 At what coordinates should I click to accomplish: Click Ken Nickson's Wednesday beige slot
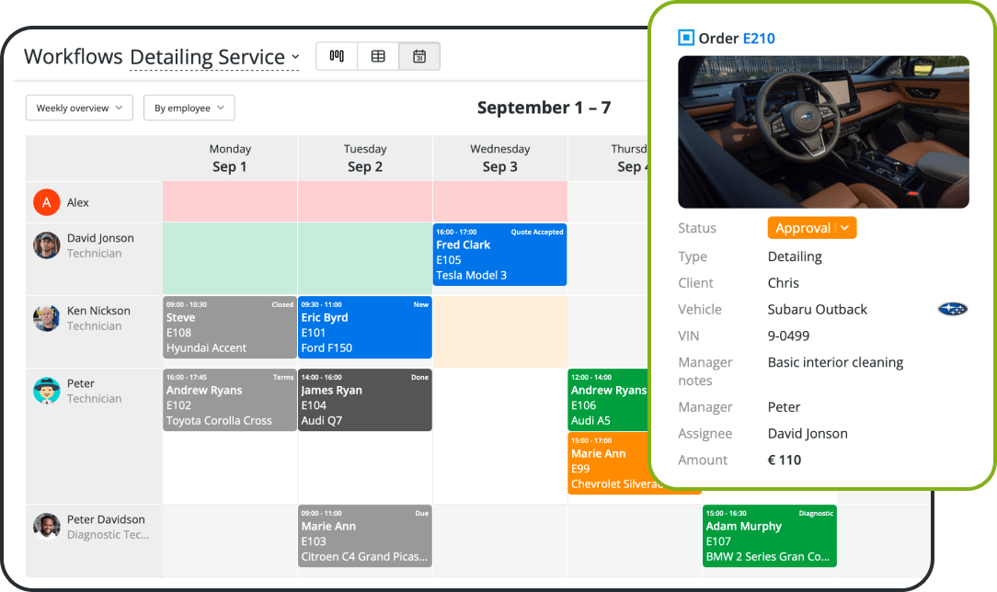499,332
